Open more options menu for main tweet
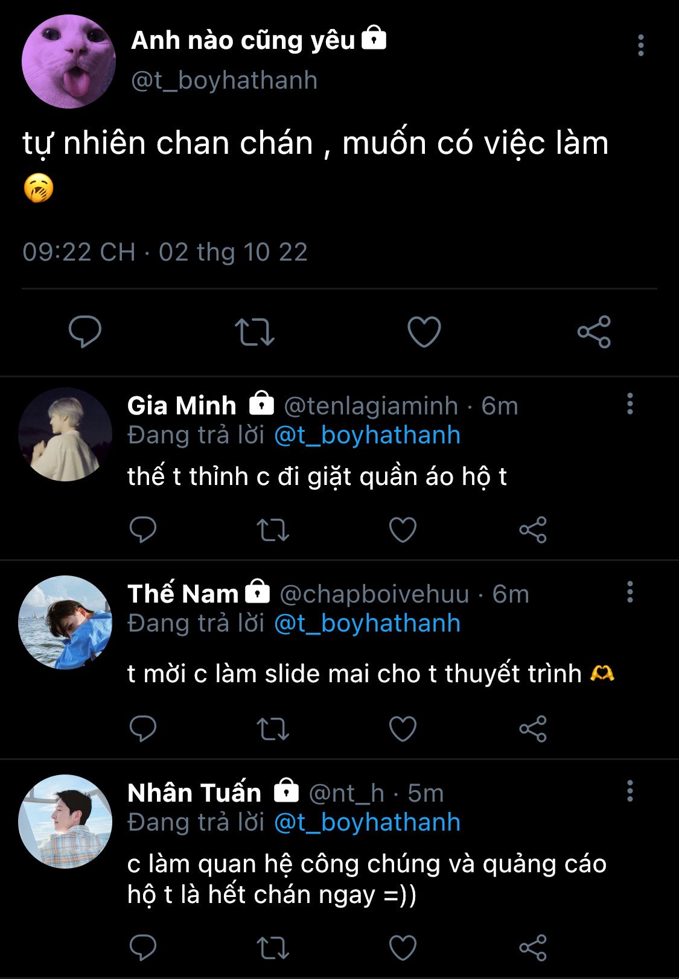The width and height of the screenshot is (679, 979). pyautogui.click(x=640, y=46)
